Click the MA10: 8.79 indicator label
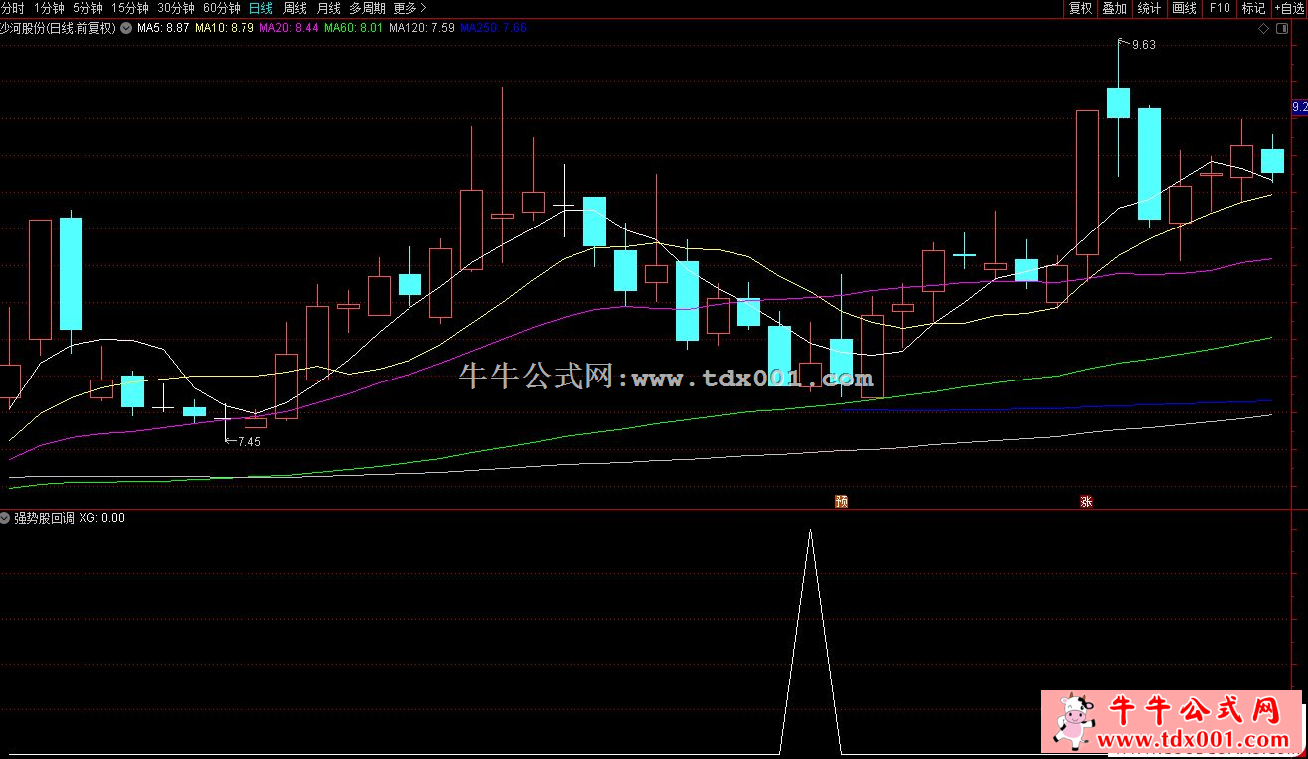 coord(224,28)
